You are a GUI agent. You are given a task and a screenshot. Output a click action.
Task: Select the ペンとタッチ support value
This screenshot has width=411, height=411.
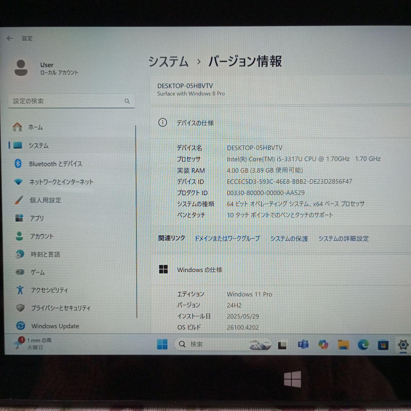coord(280,215)
